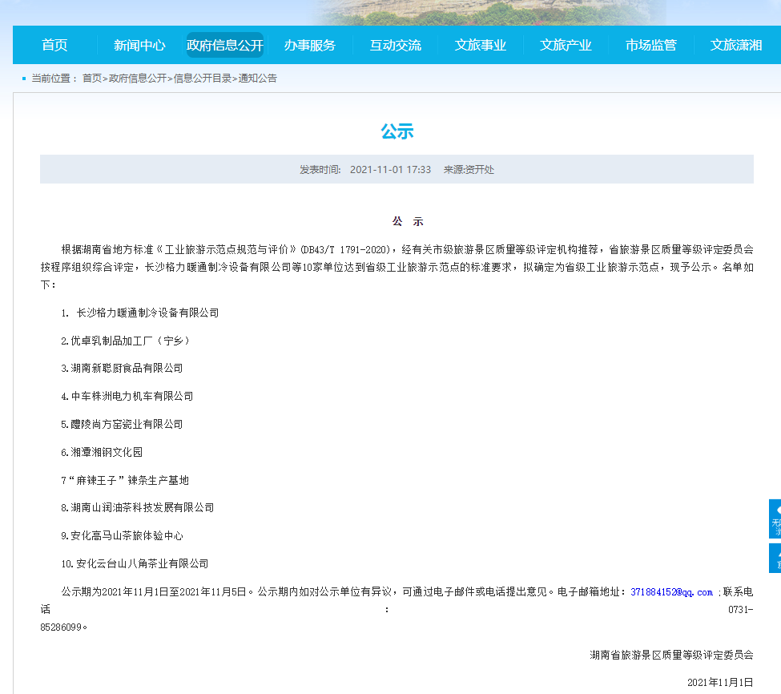Go to 文旅潇湘 section
Image resolution: width=781 pixels, height=694 pixels.
pyautogui.click(x=736, y=46)
